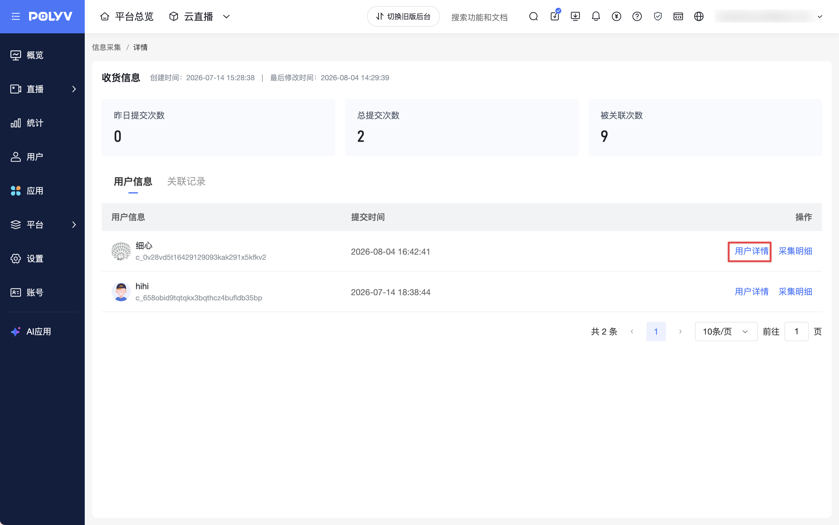The width and height of the screenshot is (839, 525).
Task: Click submit time 2026-08-04 16:42:41
Action: point(390,252)
